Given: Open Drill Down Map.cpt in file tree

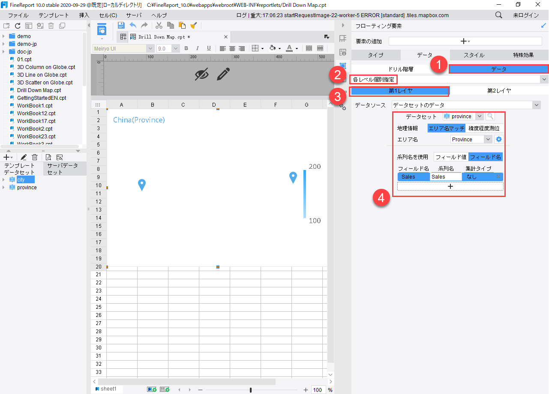Looking at the screenshot, I should tap(39, 90).
